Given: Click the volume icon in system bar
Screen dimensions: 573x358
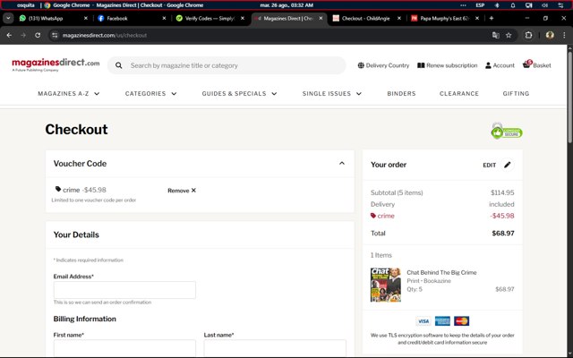Looking at the screenshot, I should (x=544, y=5).
